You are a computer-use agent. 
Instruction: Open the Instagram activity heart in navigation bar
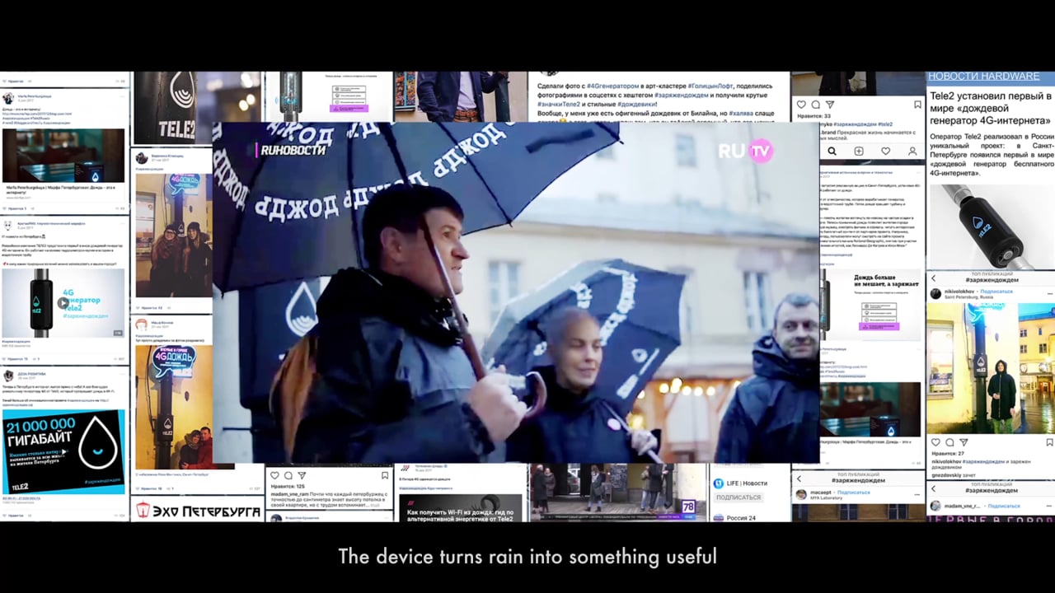coord(886,152)
